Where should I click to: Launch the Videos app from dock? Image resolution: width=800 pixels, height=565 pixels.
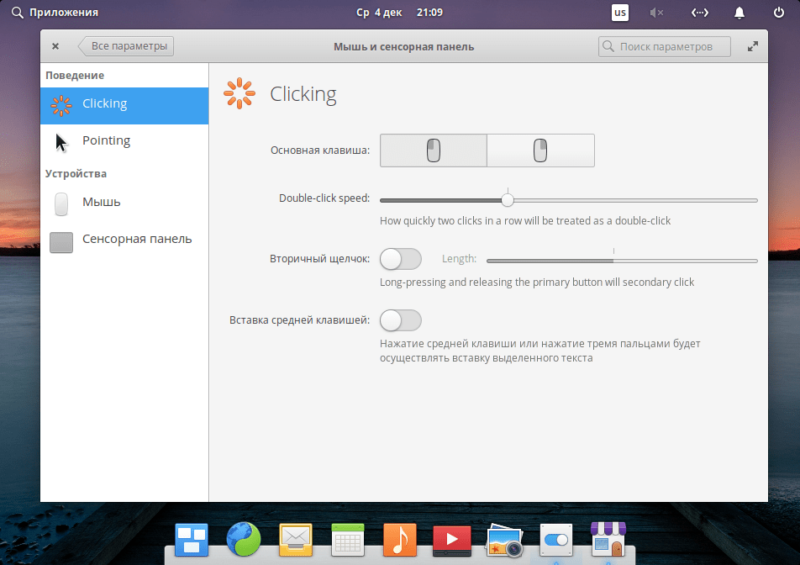click(x=452, y=541)
